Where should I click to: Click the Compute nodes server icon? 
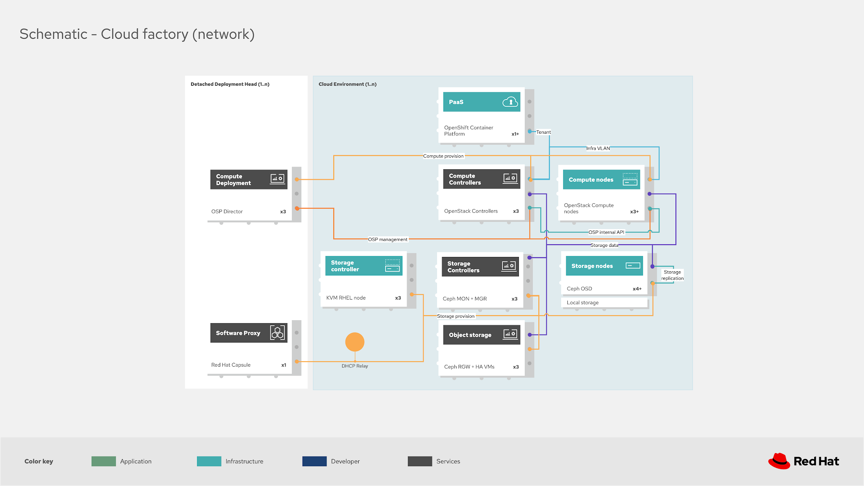pos(630,179)
